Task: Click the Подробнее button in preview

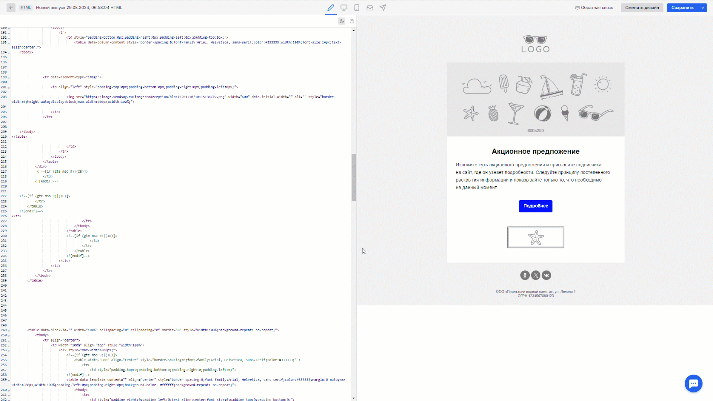Action: (x=535, y=206)
